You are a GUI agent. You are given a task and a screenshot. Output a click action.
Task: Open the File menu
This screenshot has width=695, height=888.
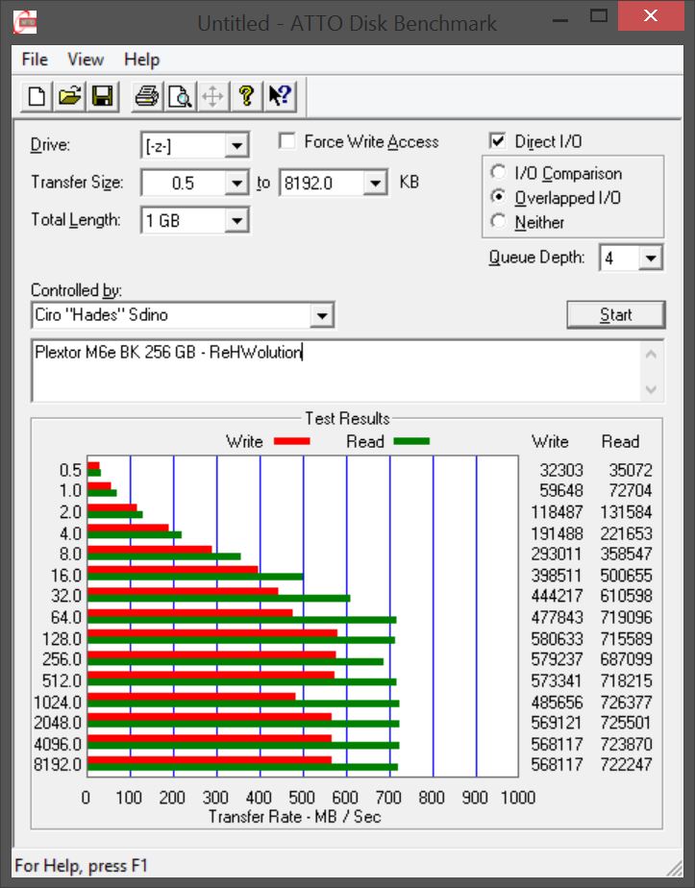(35, 60)
